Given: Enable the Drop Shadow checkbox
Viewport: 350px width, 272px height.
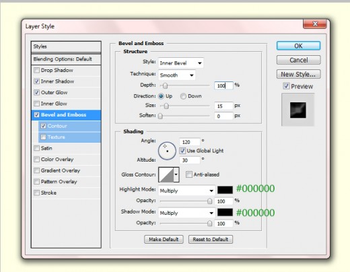Looking at the screenshot, I should (36, 70).
